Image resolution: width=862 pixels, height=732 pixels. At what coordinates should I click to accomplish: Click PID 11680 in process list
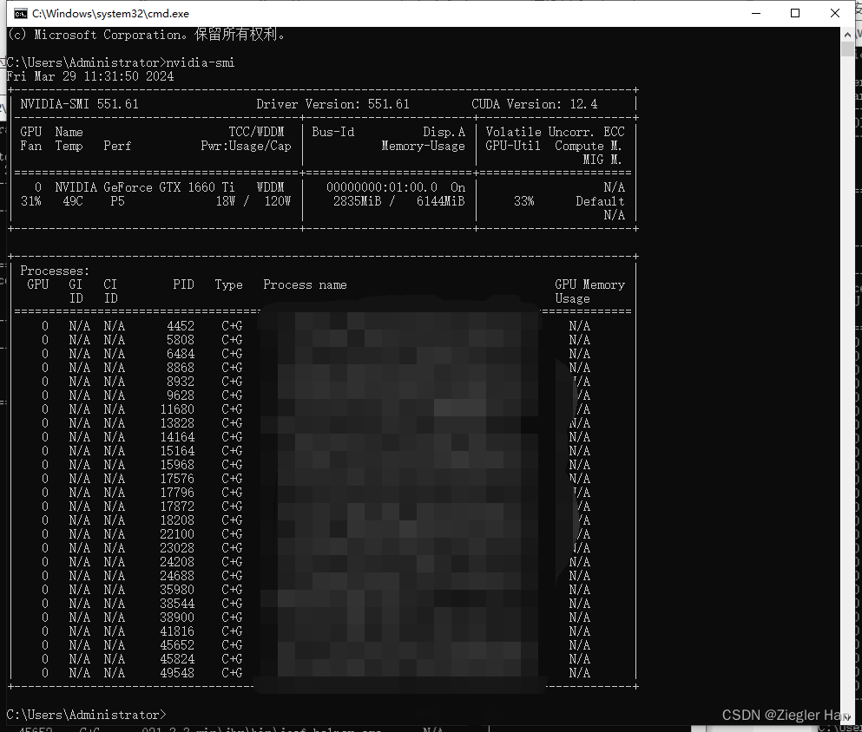pyautogui.click(x=177, y=409)
